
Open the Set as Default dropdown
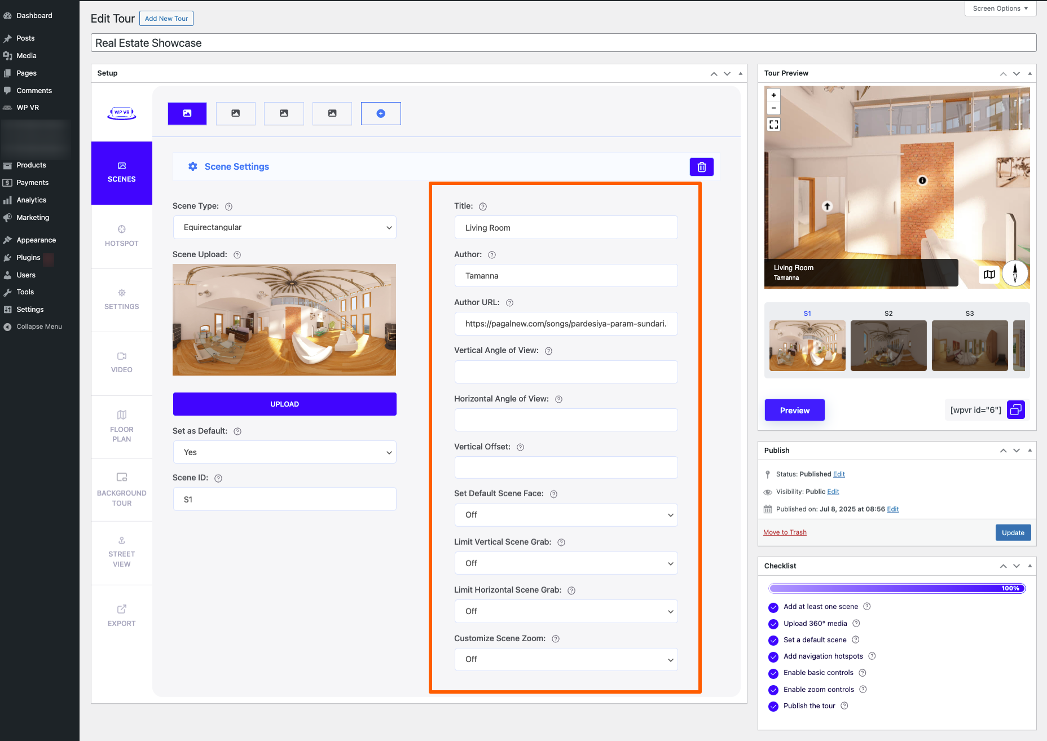(x=284, y=452)
